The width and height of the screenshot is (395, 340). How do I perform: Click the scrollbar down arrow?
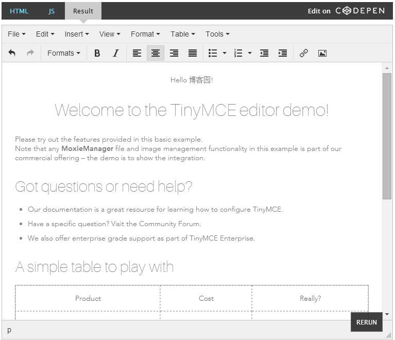(387, 314)
